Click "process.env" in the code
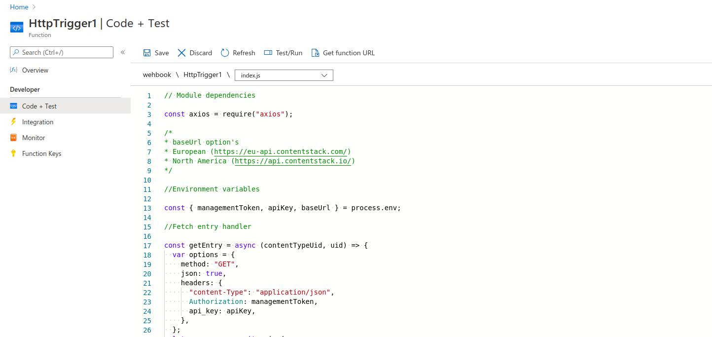712x337 pixels. pos(374,208)
